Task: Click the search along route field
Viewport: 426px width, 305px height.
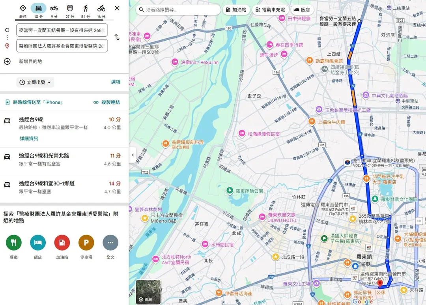Action: (x=178, y=10)
